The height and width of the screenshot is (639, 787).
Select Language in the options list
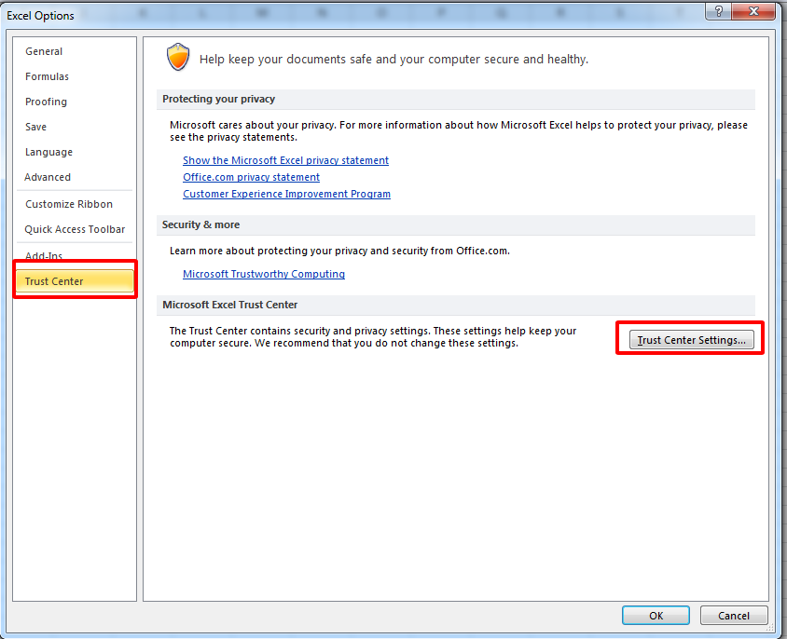(48, 152)
